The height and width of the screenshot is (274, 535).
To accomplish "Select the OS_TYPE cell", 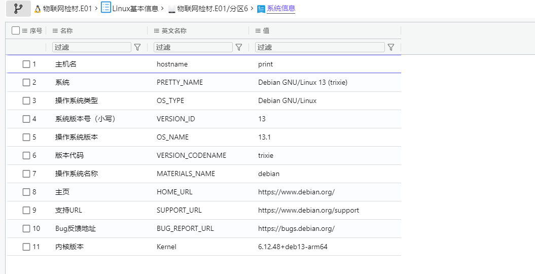I will pyautogui.click(x=170, y=100).
